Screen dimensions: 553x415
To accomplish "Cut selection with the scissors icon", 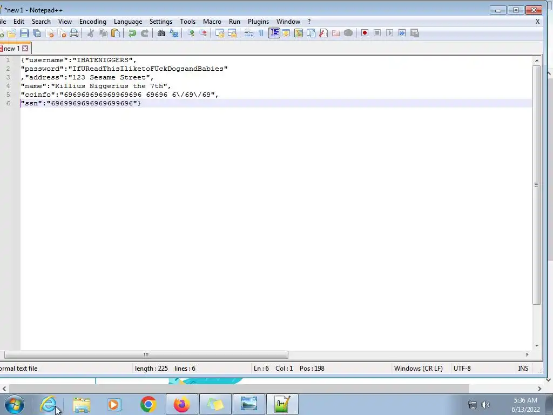I will click(91, 33).
